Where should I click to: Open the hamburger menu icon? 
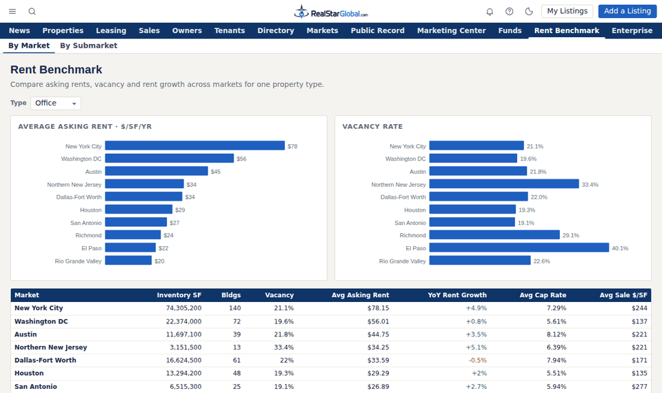pyautogui.click(x=12, y=12)
